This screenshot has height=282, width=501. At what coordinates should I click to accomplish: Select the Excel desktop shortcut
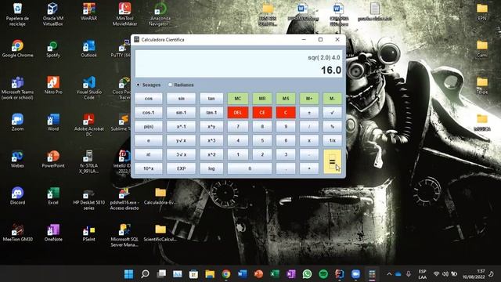(x=53, y=196)
